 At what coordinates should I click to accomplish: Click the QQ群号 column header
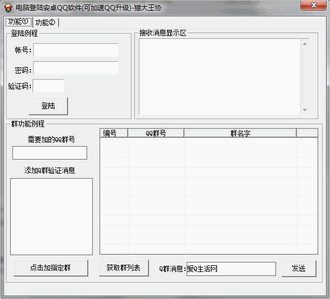156,133
